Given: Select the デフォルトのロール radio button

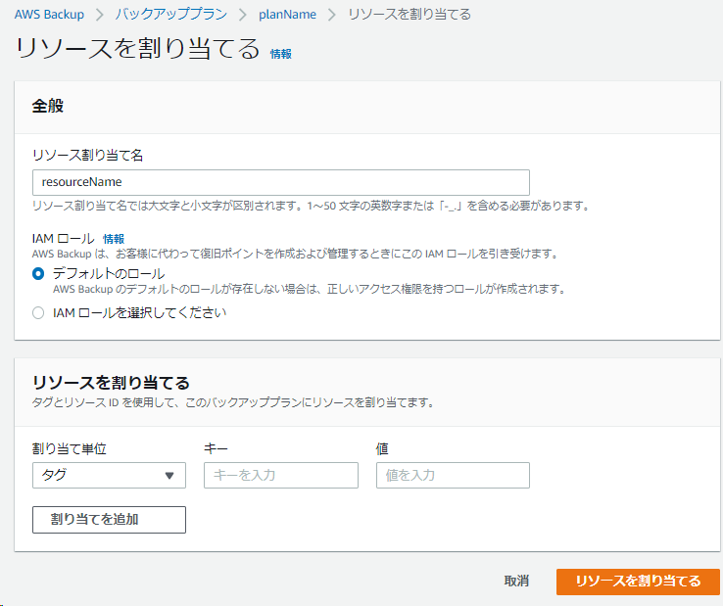Looking at the screenshot, I should point(38,274).
